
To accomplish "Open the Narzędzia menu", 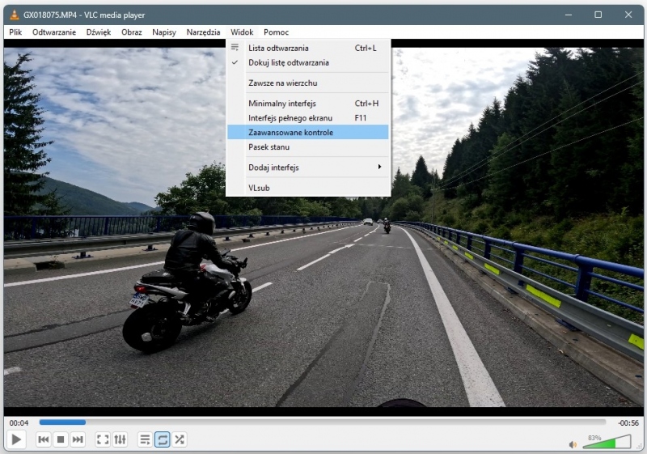I will point(203,32).
